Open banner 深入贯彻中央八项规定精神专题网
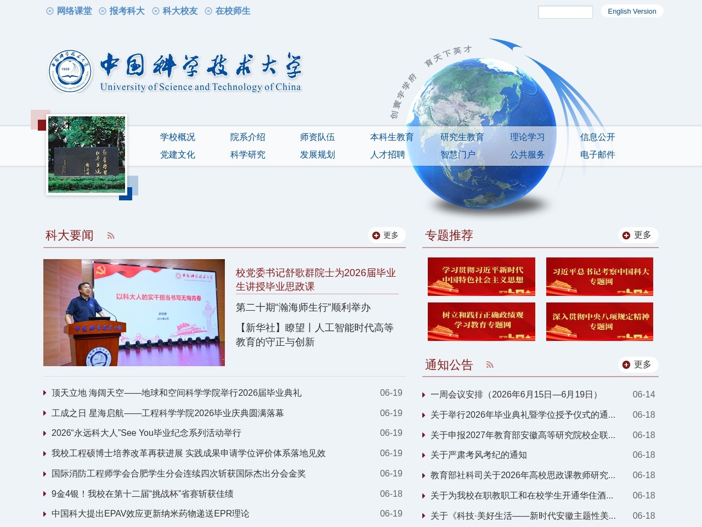The height and width of the screenshot is (527, 702). point(600,322)
